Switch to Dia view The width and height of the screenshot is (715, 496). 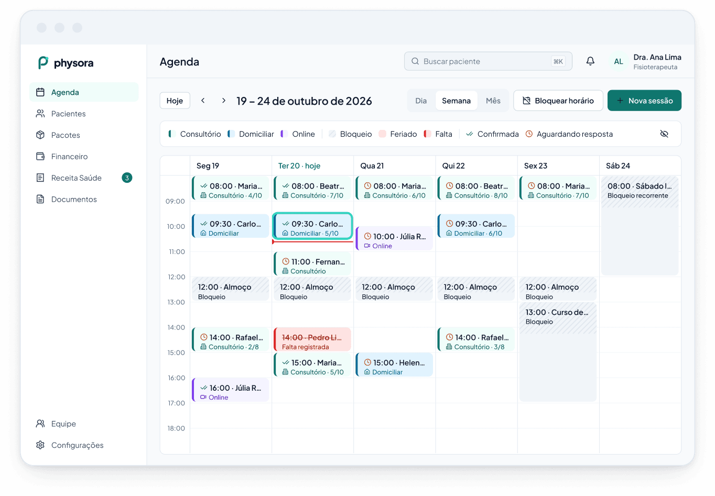tap(421, 101)
